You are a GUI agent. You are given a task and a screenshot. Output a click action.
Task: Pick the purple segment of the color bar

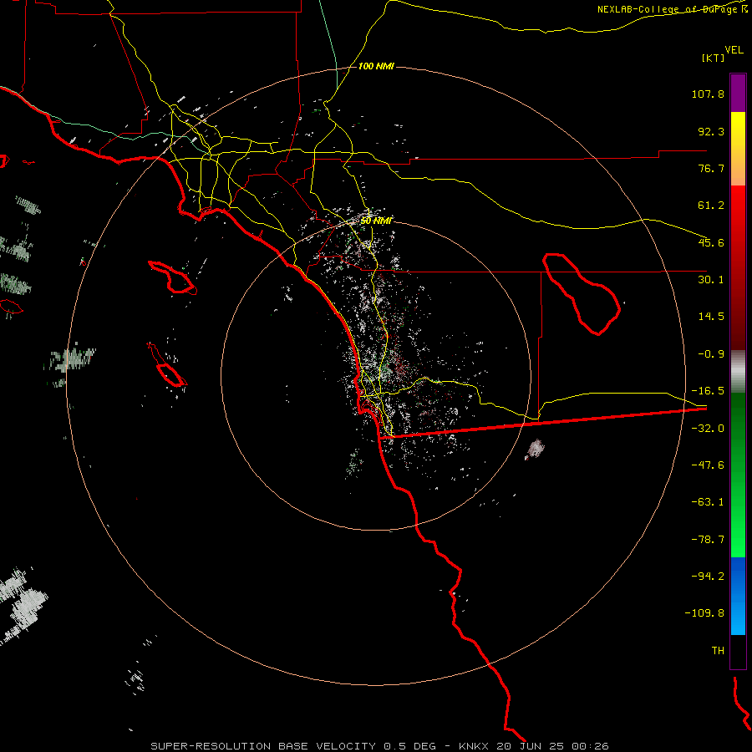(738, 93)
